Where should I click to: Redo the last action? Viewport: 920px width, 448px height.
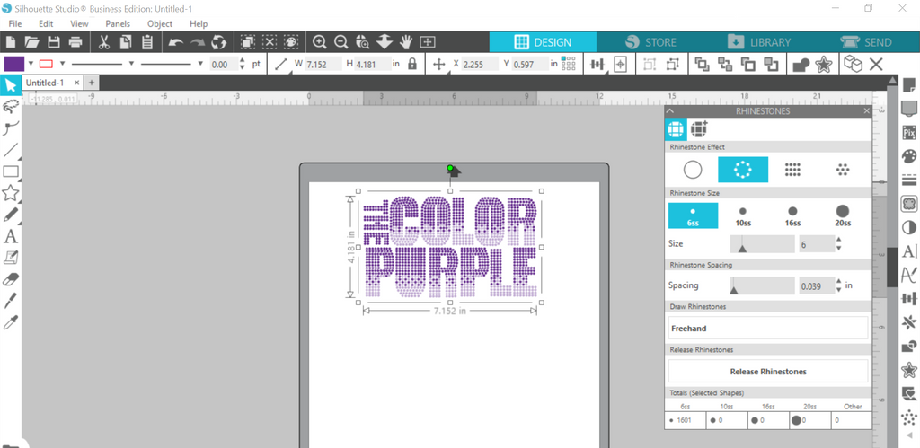tap(197, 42)
